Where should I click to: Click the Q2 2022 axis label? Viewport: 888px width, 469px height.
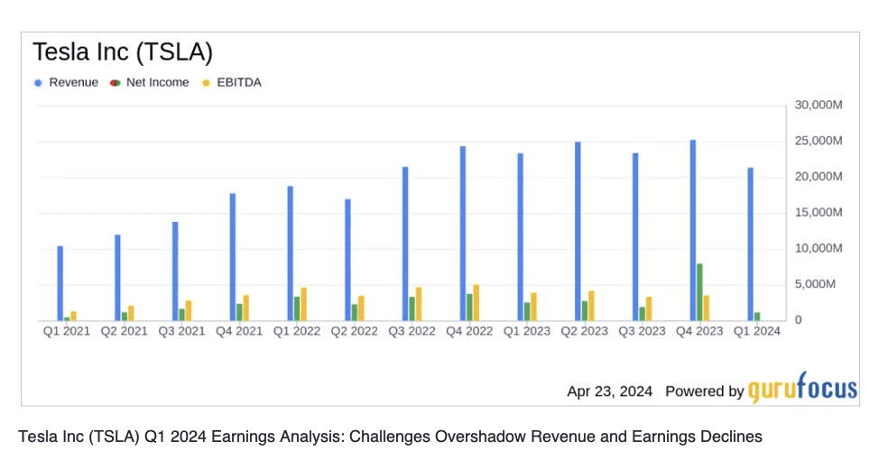tap(354, 331)
